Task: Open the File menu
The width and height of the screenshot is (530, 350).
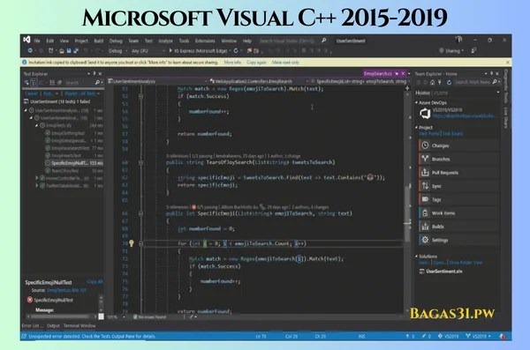Action: [x=37, y=41]
